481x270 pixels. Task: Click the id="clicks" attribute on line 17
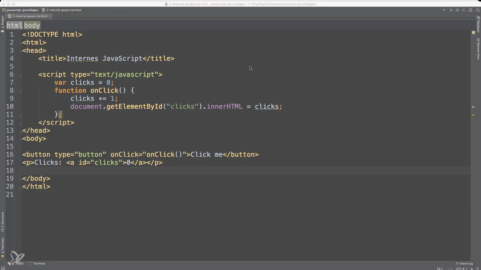[x=100, y=162]
